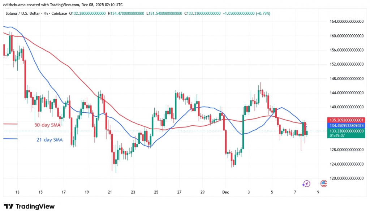
Task: Click the Coinbase exchange name in the legend
Action: pos(60,13)
